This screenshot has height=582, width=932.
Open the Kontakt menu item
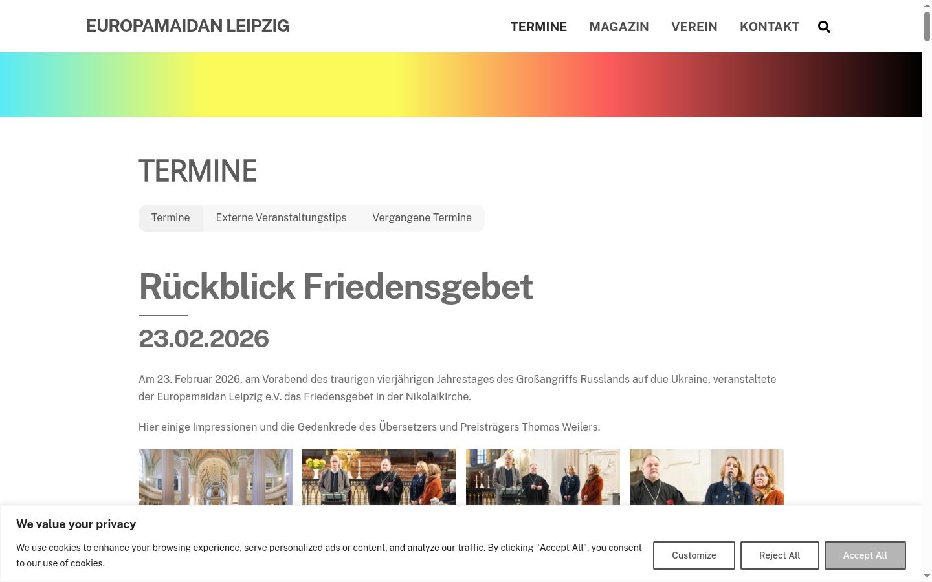click(x=770, y=27)
